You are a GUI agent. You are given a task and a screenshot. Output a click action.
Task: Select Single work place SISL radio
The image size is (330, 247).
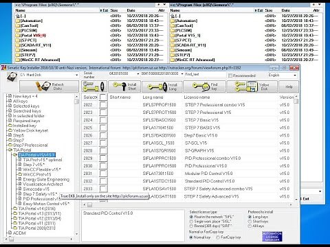pyautogui.click(x=191, y=222)
